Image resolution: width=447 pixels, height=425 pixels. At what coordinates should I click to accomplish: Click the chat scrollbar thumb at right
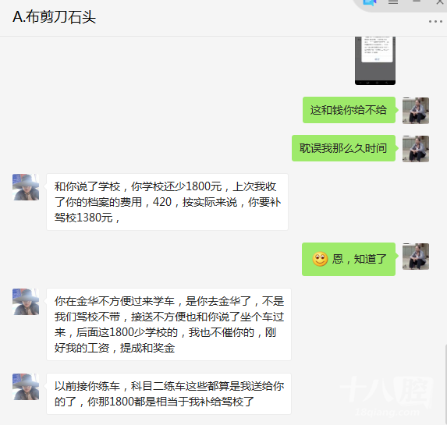click(x=445, y=384)
